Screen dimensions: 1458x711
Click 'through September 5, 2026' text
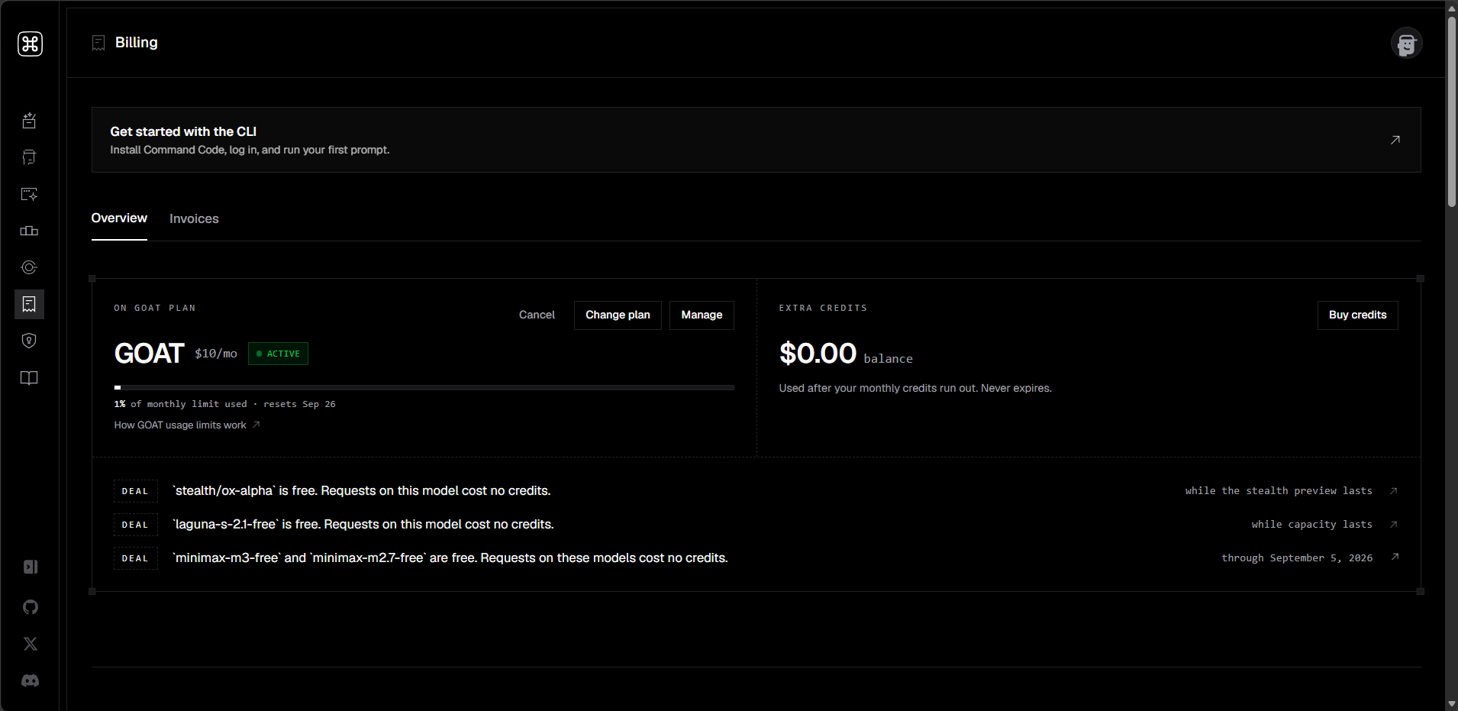[1297, 558]
